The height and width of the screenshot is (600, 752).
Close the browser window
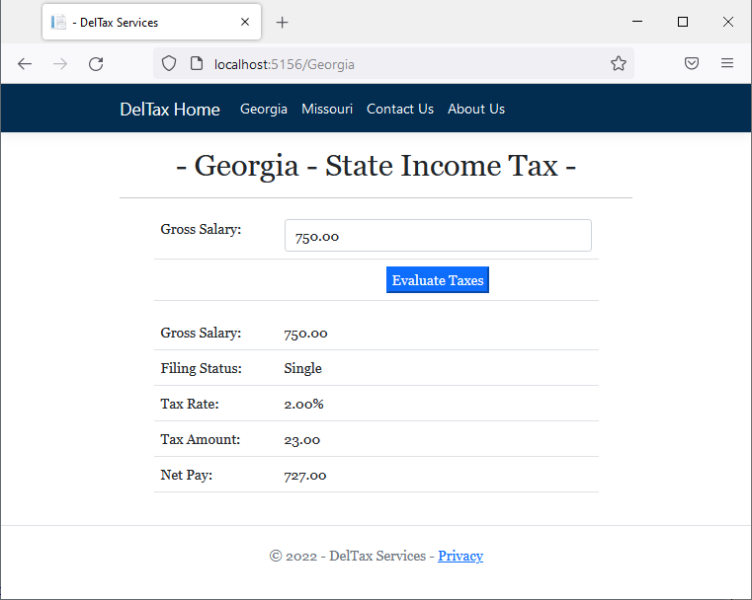pos(727,22)
